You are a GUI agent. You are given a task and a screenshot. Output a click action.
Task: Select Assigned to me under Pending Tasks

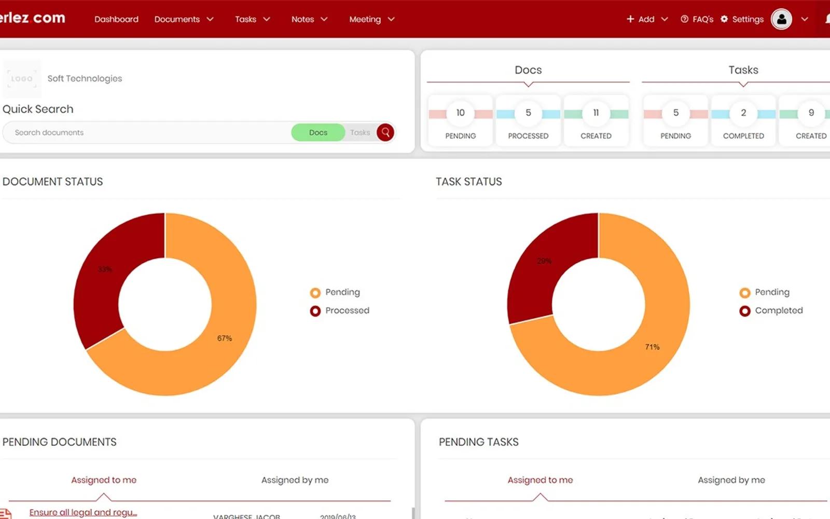tap(540, 480)
